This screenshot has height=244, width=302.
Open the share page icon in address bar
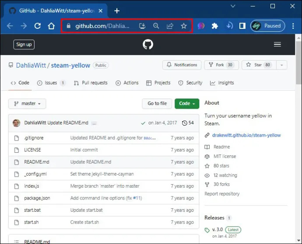[170, 26]
